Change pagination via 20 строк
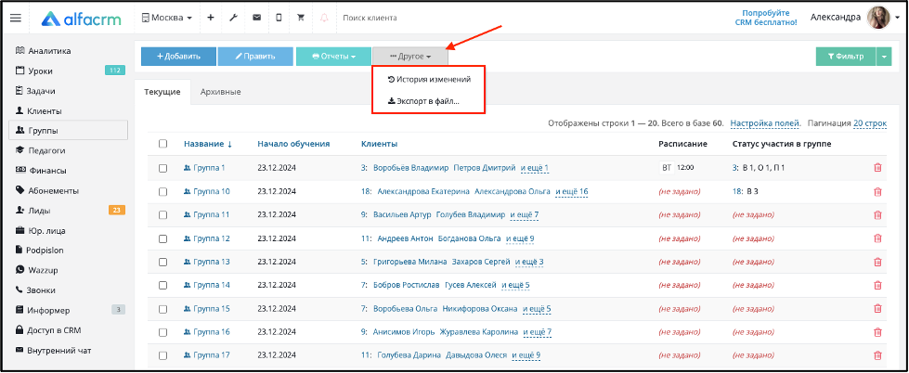This screenshot has width=909, height=373. coord(870,123)
